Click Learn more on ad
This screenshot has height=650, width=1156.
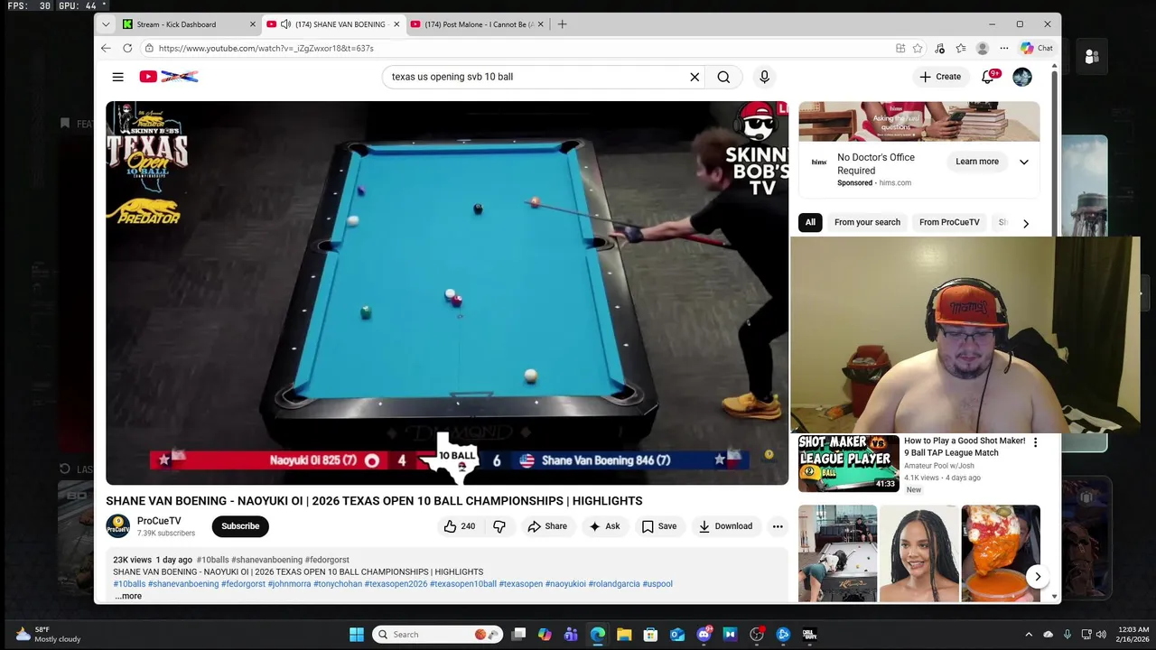click(977, 162)
